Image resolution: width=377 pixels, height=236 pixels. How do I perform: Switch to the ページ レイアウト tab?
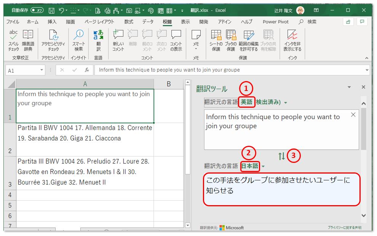[99, 22]
